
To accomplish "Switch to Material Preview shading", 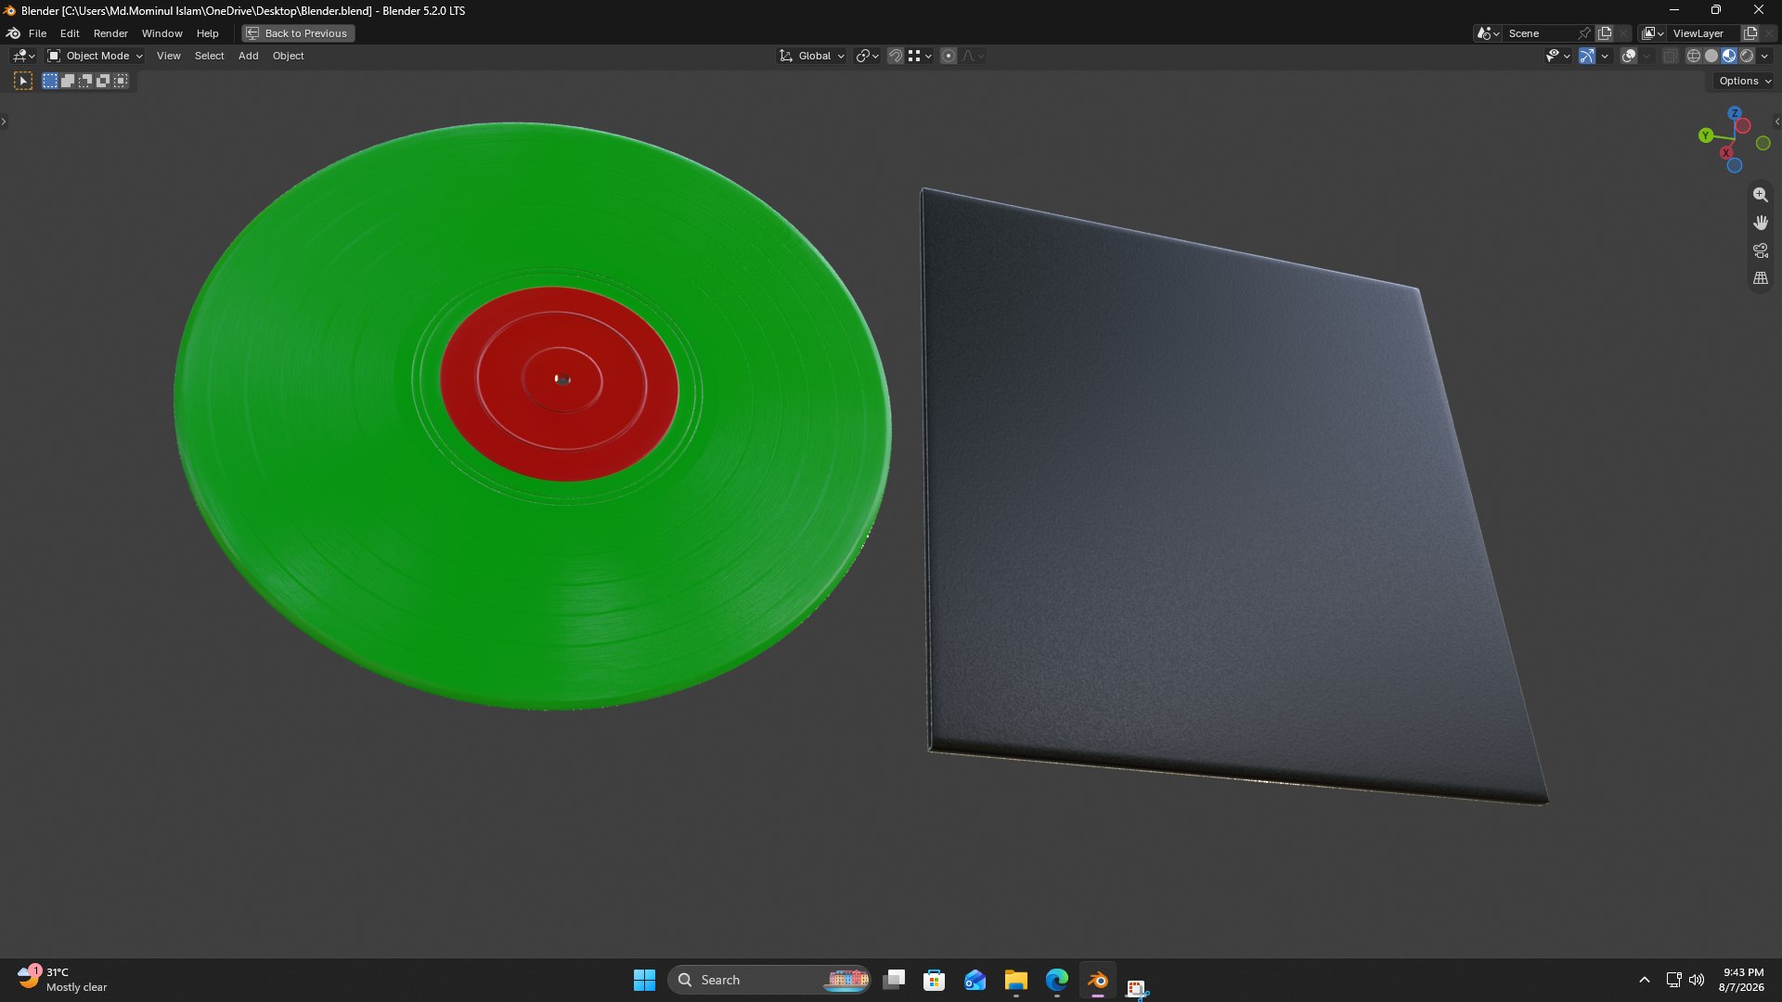I will pyautogui.click(x=1729, y=56).
